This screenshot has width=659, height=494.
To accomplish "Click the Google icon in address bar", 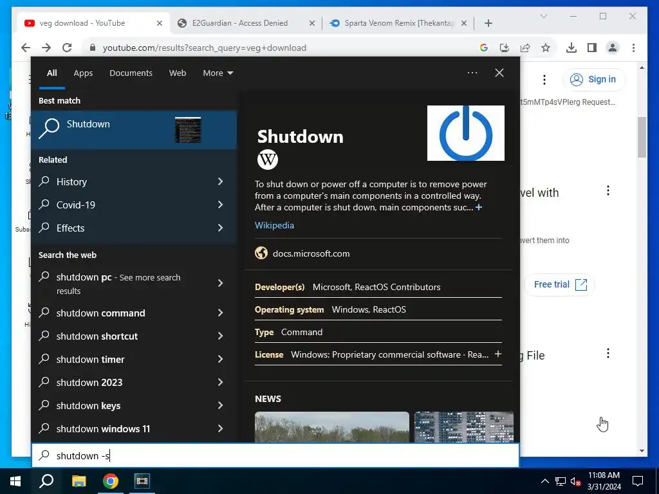I will 484,48.
